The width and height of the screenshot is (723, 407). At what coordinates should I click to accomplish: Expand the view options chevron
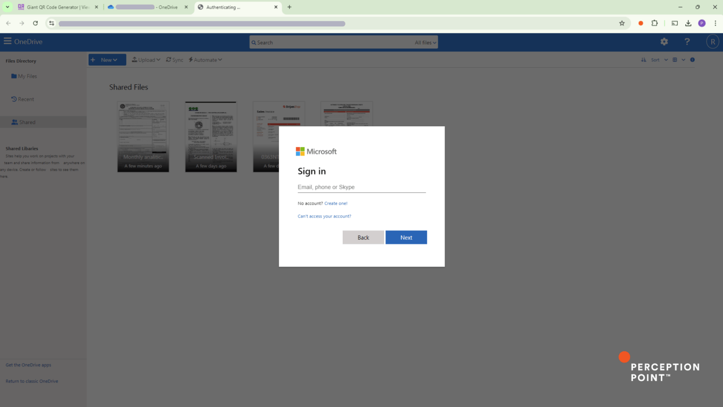pos(683,60)
